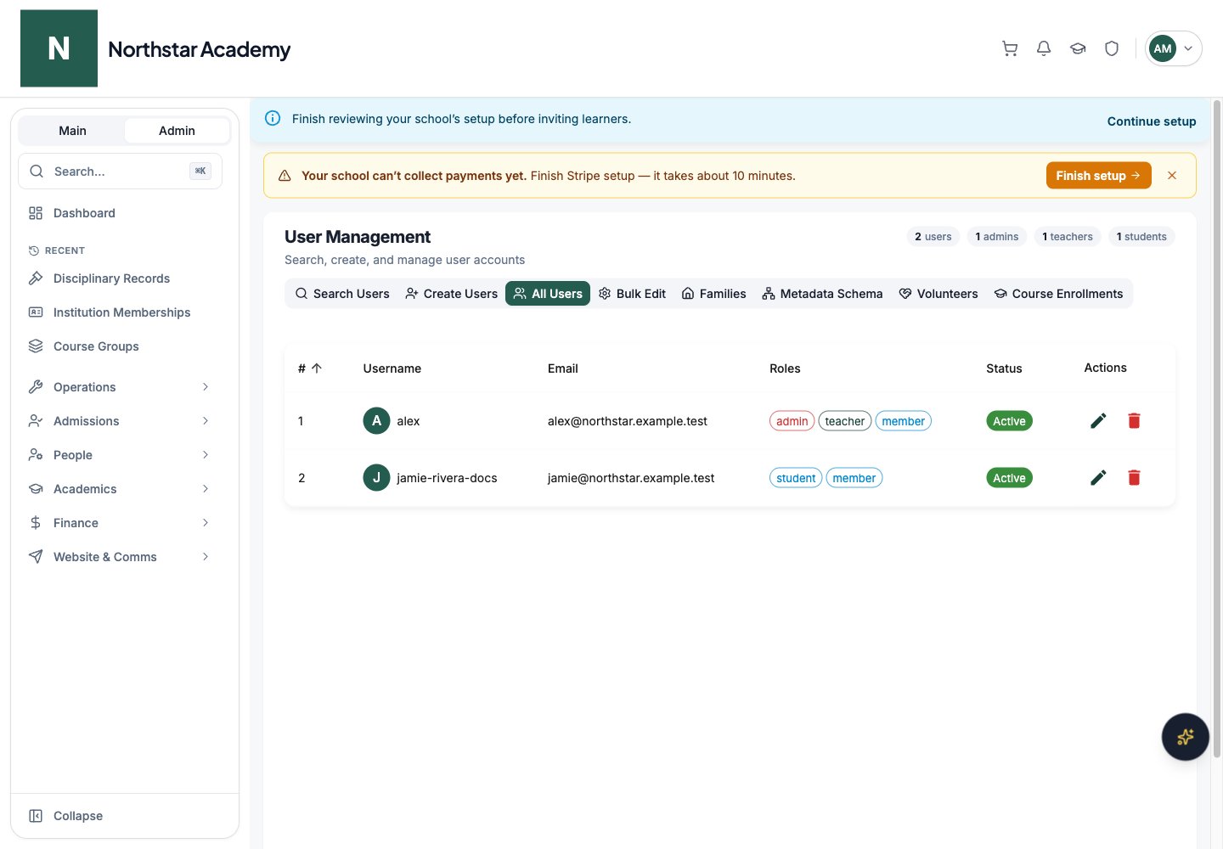Click Continue setup link
This screenshot has height=849, width=1223.
(x=1152, y=121)
